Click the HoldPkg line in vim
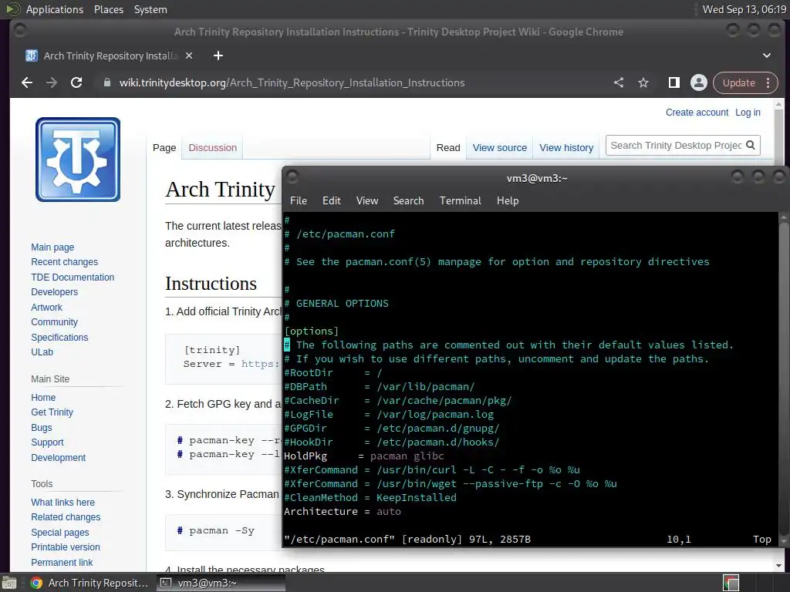 point(364,456)
